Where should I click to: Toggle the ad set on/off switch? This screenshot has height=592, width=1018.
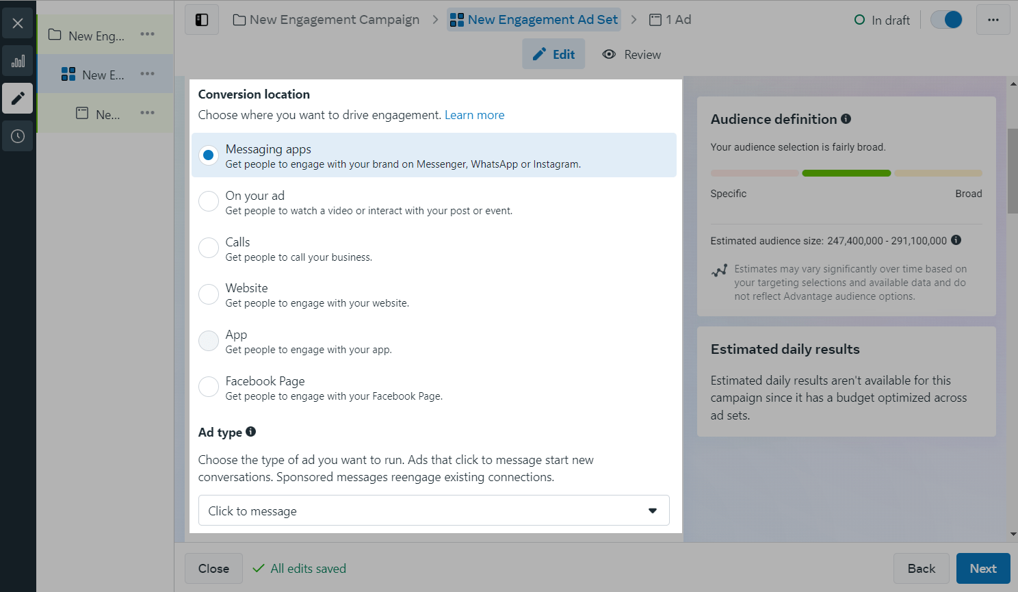(x=948, y=20)
